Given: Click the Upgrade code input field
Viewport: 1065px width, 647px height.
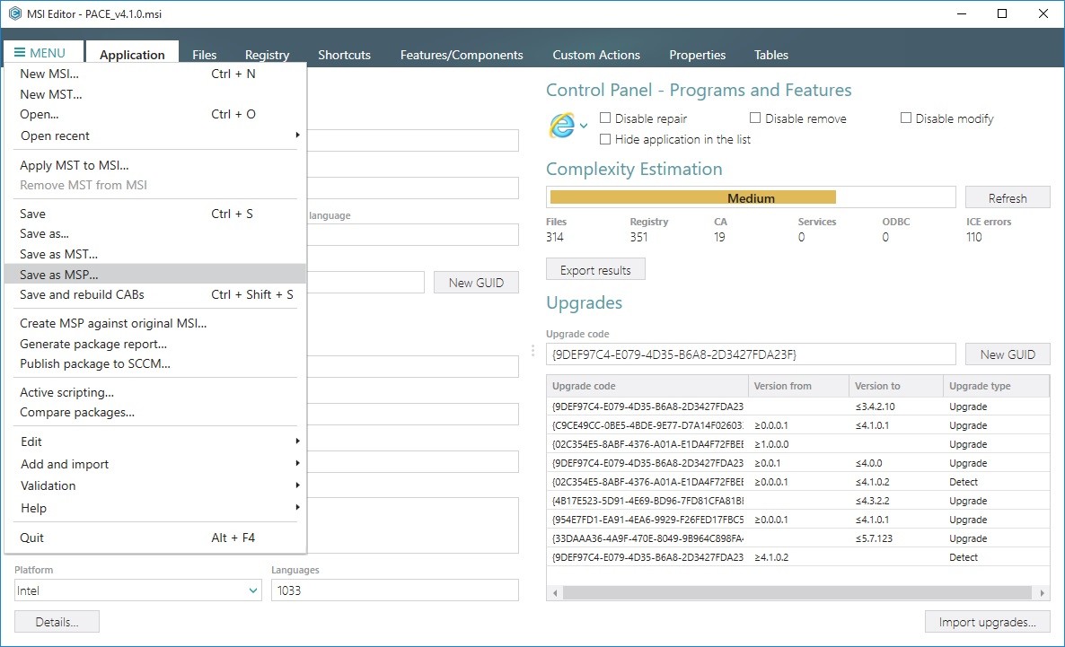Looking at the screenshot, I should (x=751, y=354).
